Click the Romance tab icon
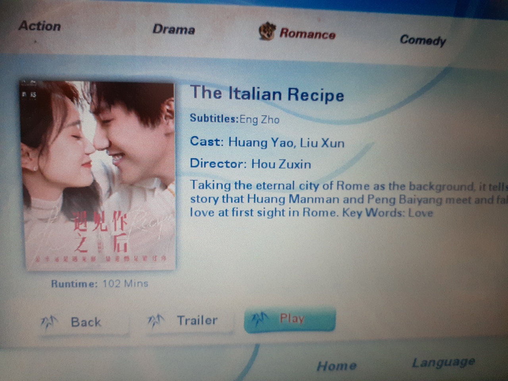The height and width of the screenshot is (381, 508). [x=267, y=31]
